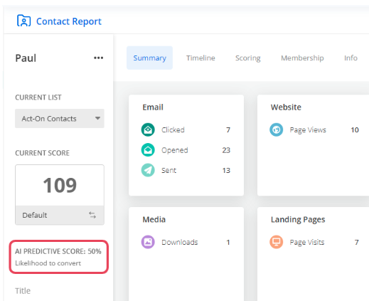Image resolution: width=369 pixels, height=301 pixels.
Task: Click the Email Clicked icon
Action: 148,130
